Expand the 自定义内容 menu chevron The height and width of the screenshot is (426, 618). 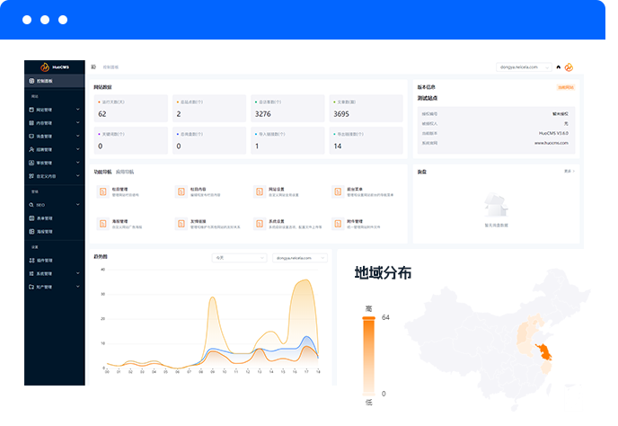tap(77, 176)
